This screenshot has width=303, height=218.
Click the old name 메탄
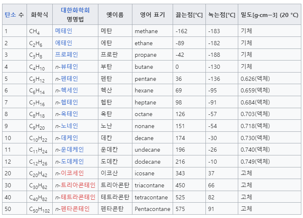coord(106,31)
